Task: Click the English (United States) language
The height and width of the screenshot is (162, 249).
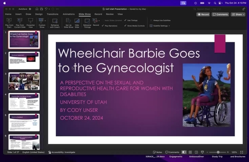Action: pos(34,152)
